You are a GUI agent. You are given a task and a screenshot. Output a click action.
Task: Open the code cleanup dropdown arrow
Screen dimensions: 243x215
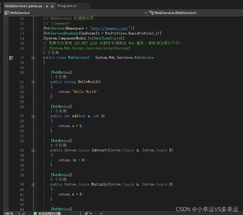tap(91, 214)
